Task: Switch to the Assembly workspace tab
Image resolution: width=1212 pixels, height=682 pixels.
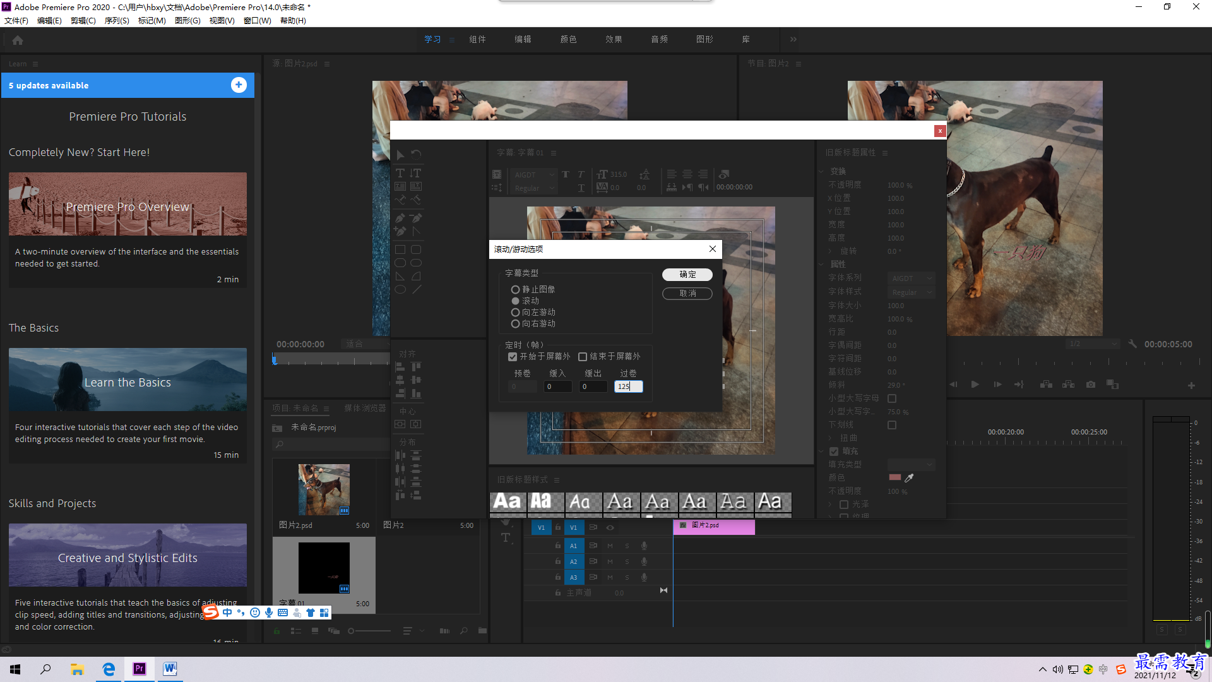Action: coord(478,39)
